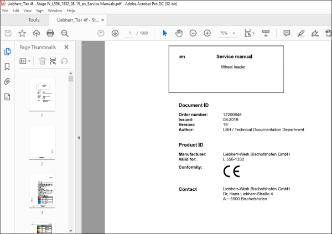Click the 'Dr. Hans Liebherr-Straße 4' address line
This screenshot has height=234, width=332.
tap(248, 194)
